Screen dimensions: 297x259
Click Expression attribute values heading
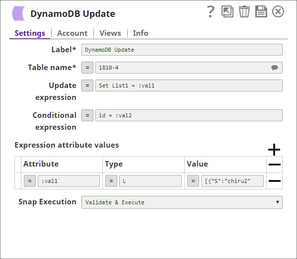click(67, 145)
